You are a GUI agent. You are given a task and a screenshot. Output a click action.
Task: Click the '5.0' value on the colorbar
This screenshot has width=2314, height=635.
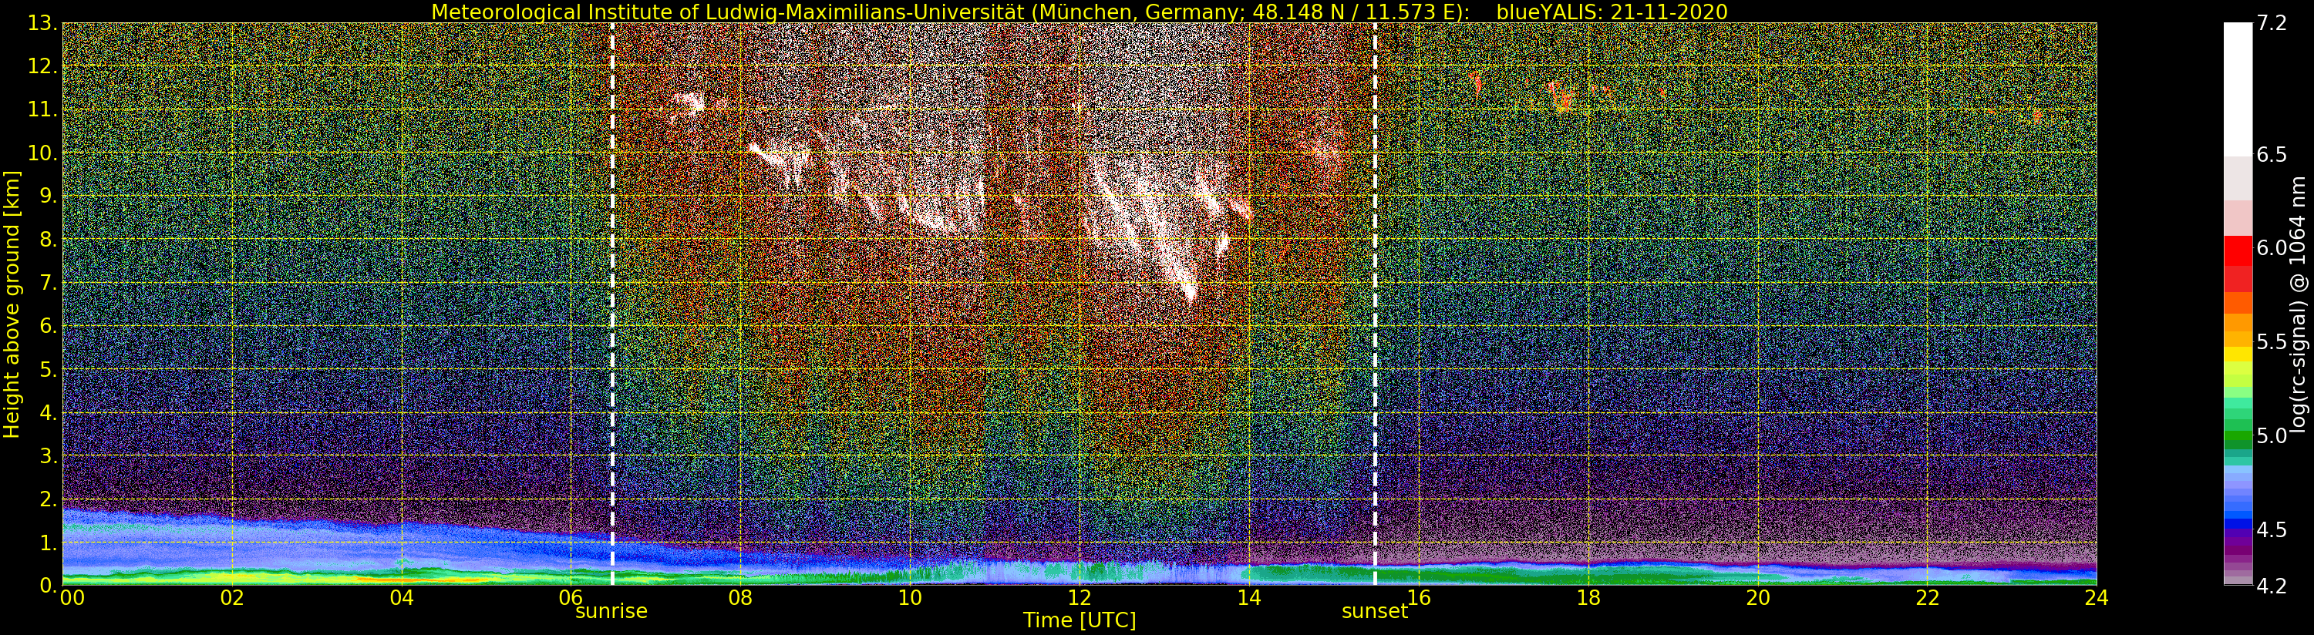(2272, 435)
